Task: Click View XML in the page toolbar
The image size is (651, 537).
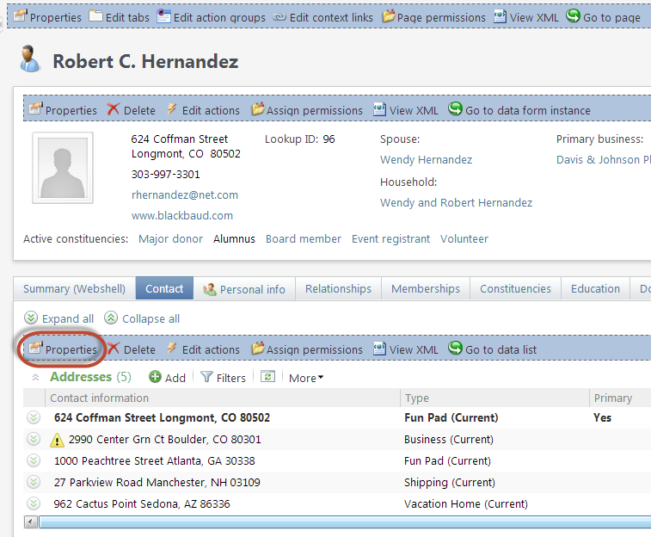Action: point(526,17)
